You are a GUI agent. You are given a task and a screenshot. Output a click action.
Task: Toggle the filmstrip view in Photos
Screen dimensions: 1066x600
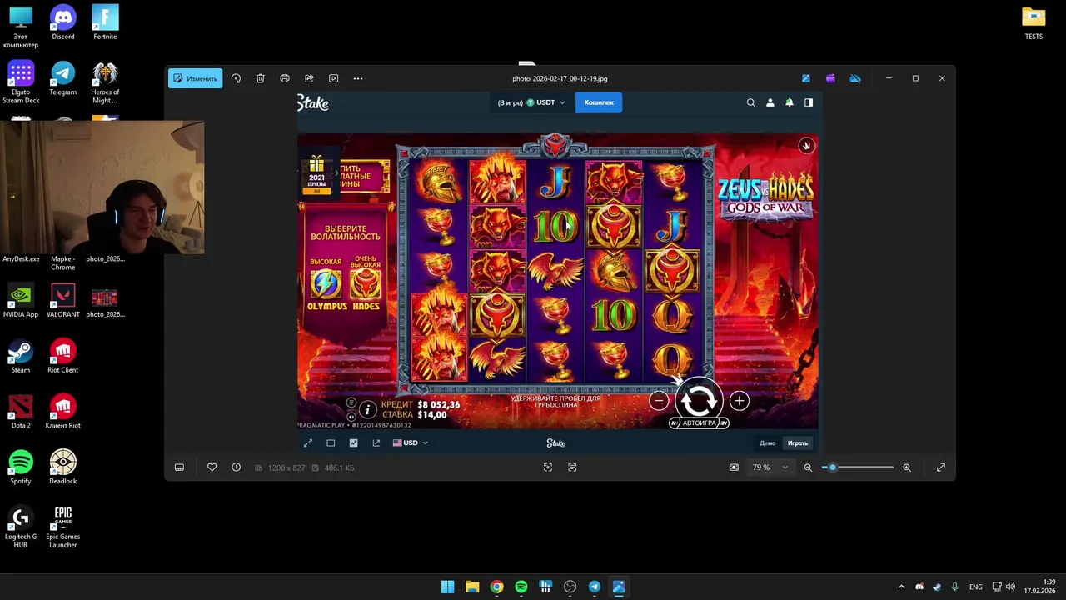[x=179, y=467]
